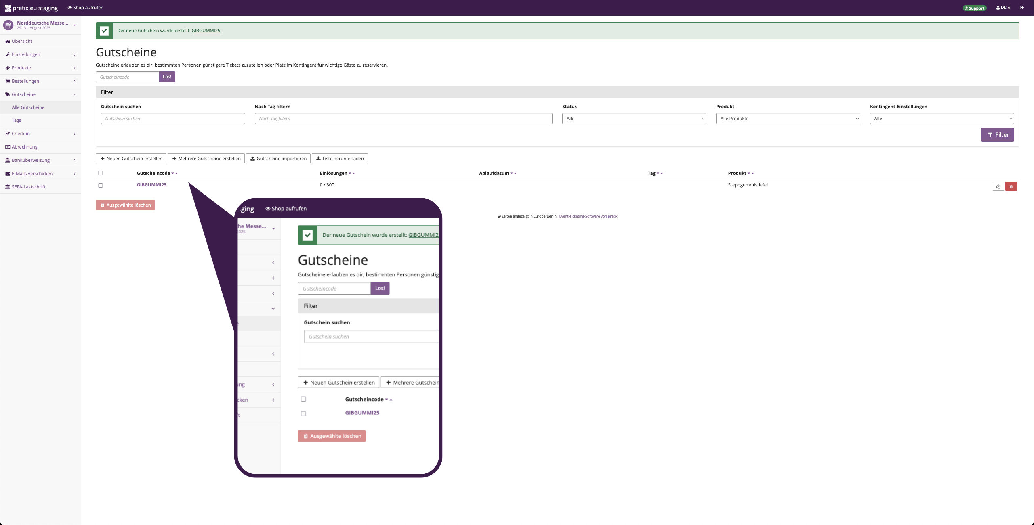Click the green Support badge

974,8
